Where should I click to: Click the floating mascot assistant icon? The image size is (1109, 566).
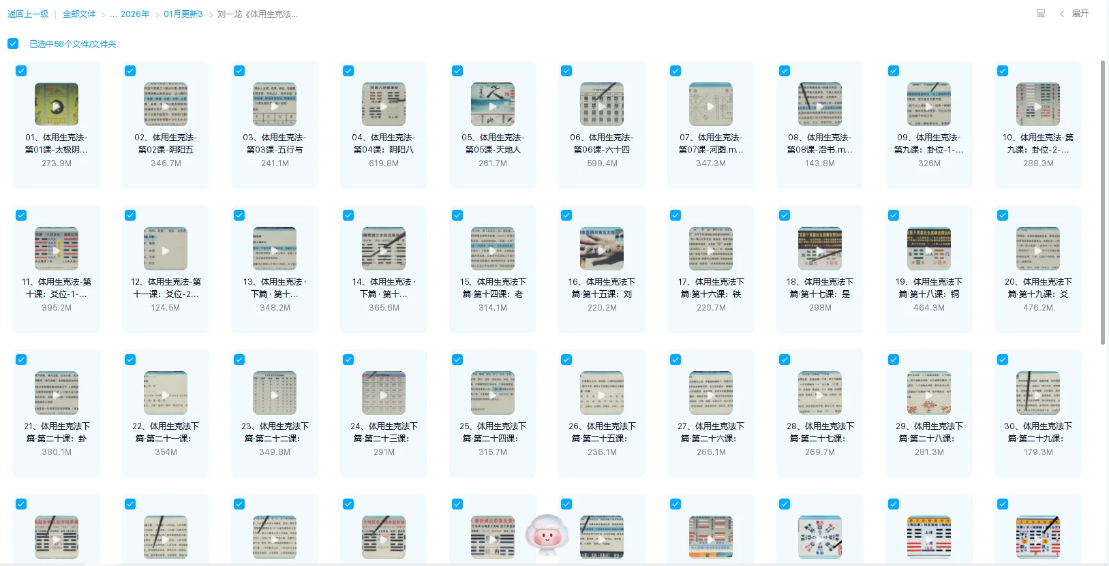tap(547, 535)
